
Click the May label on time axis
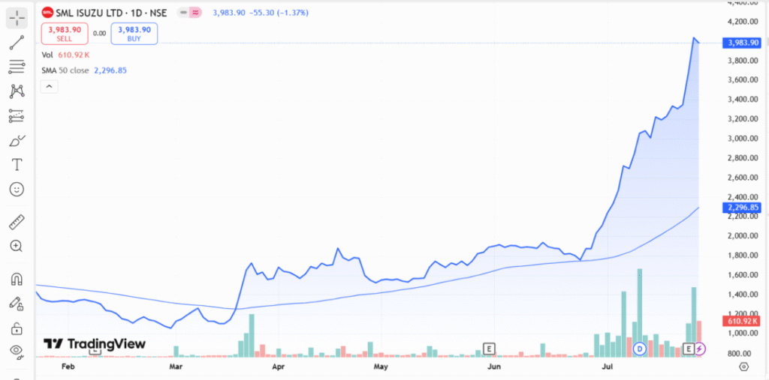pos(381,367)
